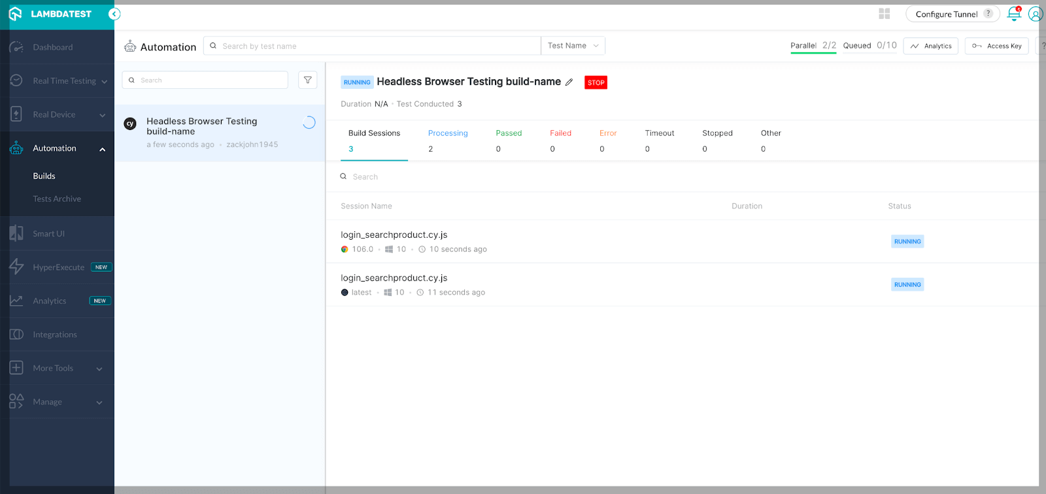The height and width of the screenshot is (494, 1046).
Task: Focus the sessions Search field
Action: (365, 177)
